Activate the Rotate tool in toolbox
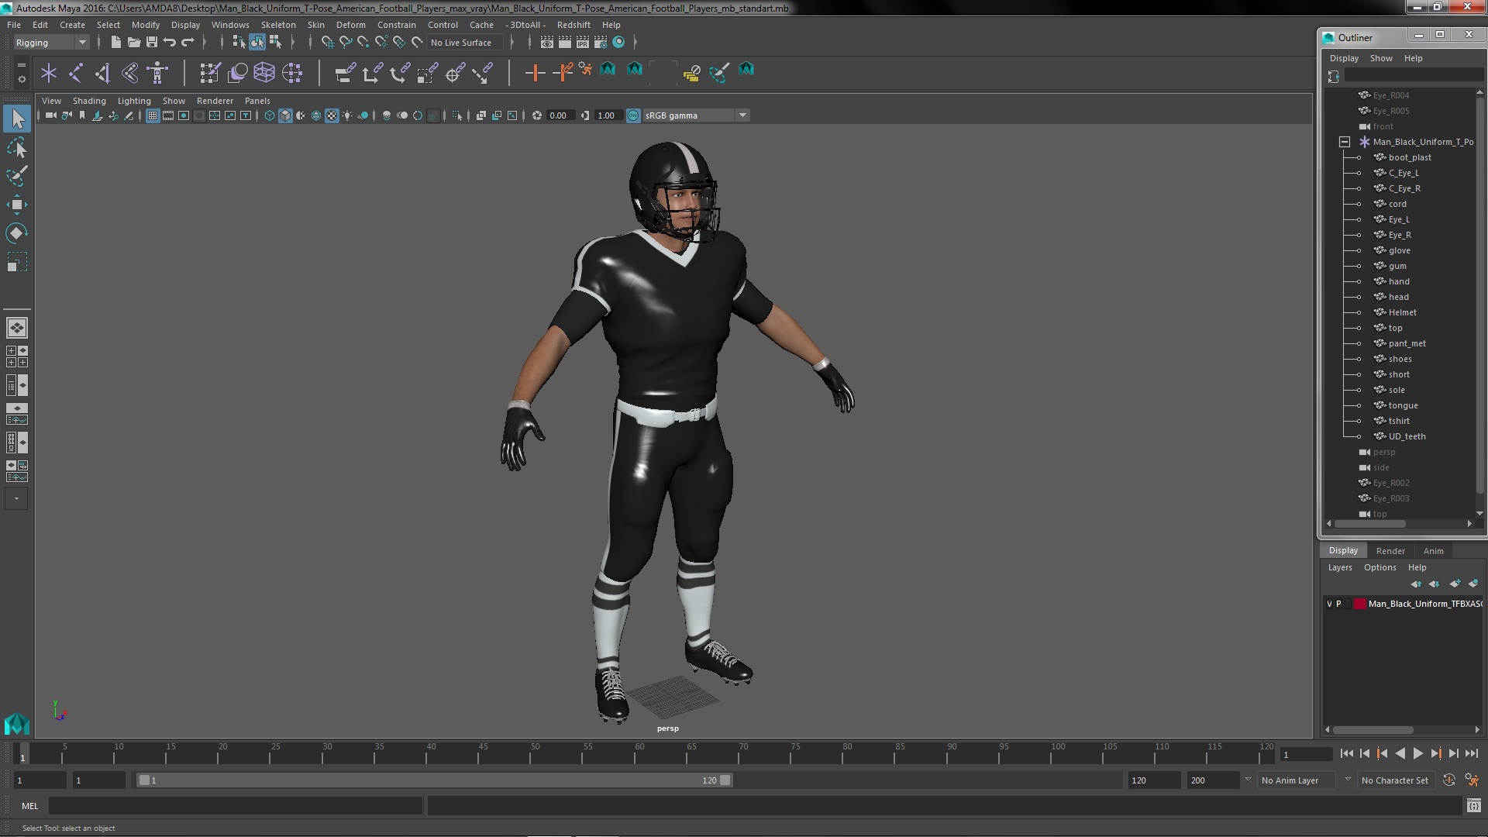 (x=17, y=233)
